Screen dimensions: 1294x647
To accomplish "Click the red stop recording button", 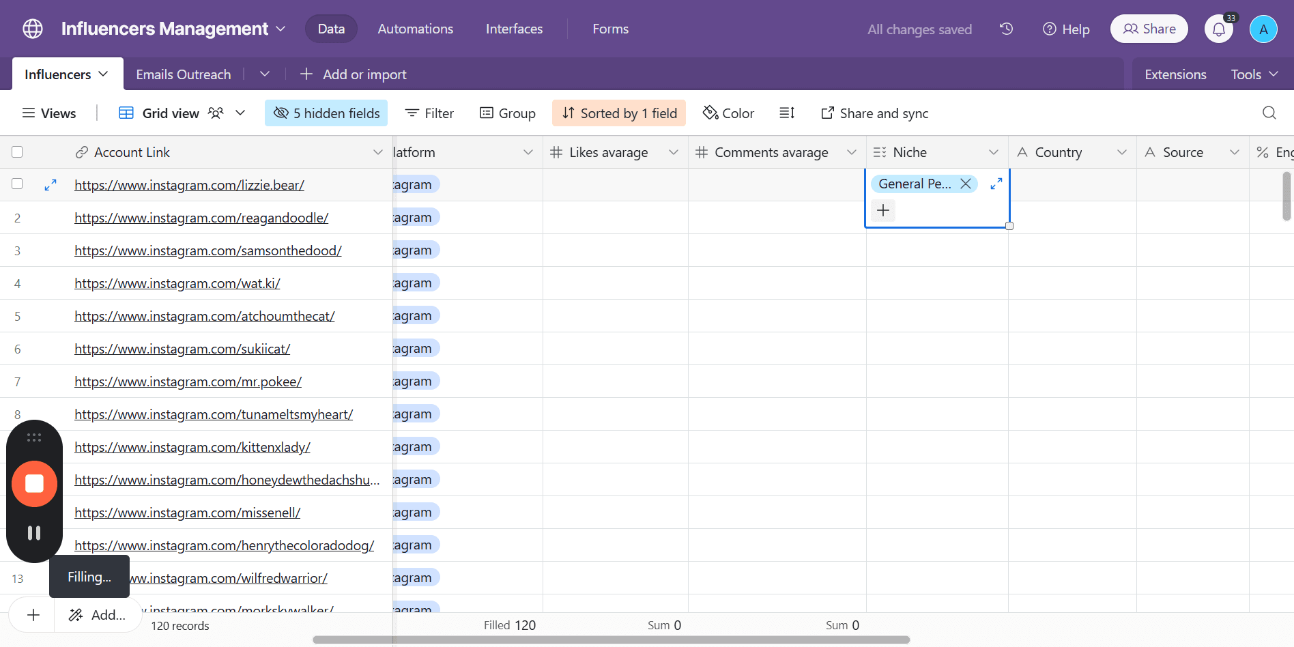I will (34, 484).
